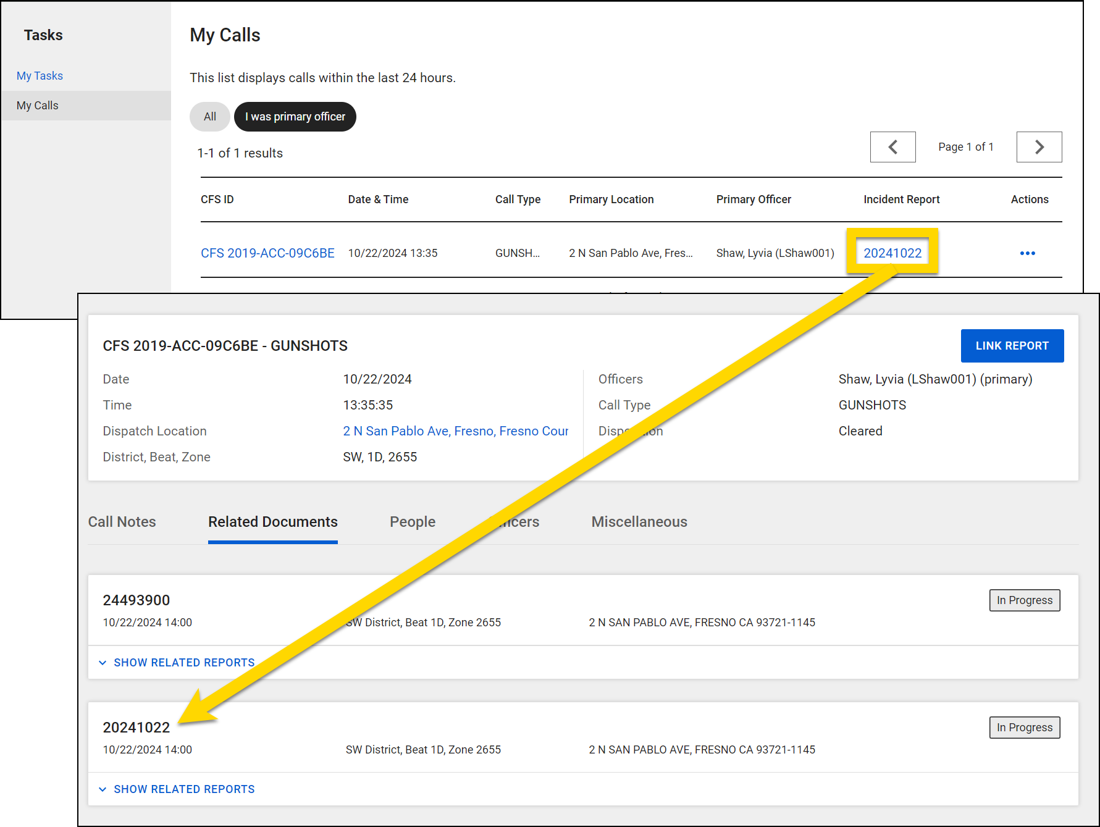Select My Calls in the sidebar
This screenshot has width=1100, height=827.
coord(38,106)
